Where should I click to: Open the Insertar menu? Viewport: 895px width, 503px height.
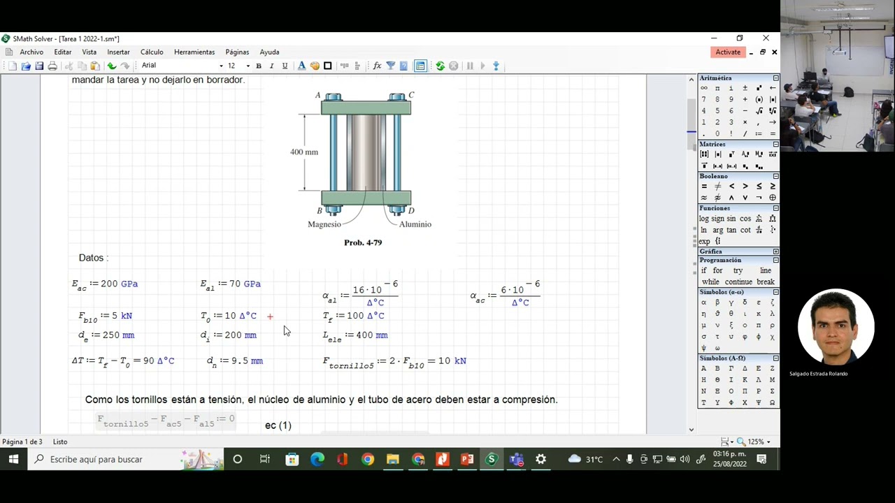tap(118, 52)
